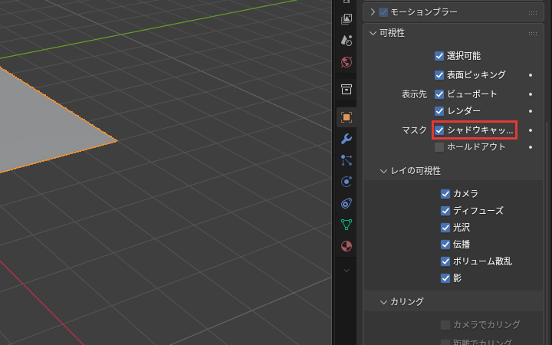Disable ビューポート visibility checkbox
The height and width of the screenshot is (345, 552).
[439, 94]
